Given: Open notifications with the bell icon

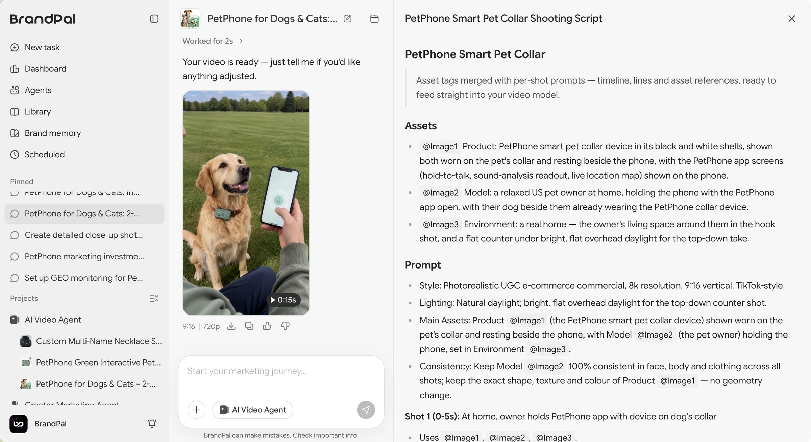Looking at the screenshot, I should (x=152, y=424).
